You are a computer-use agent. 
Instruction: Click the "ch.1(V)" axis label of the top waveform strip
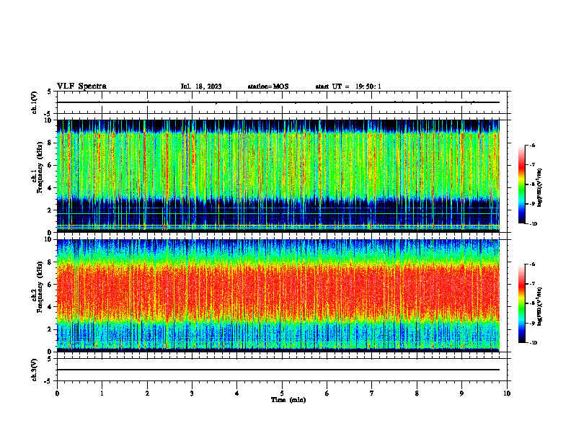point(35,102)
